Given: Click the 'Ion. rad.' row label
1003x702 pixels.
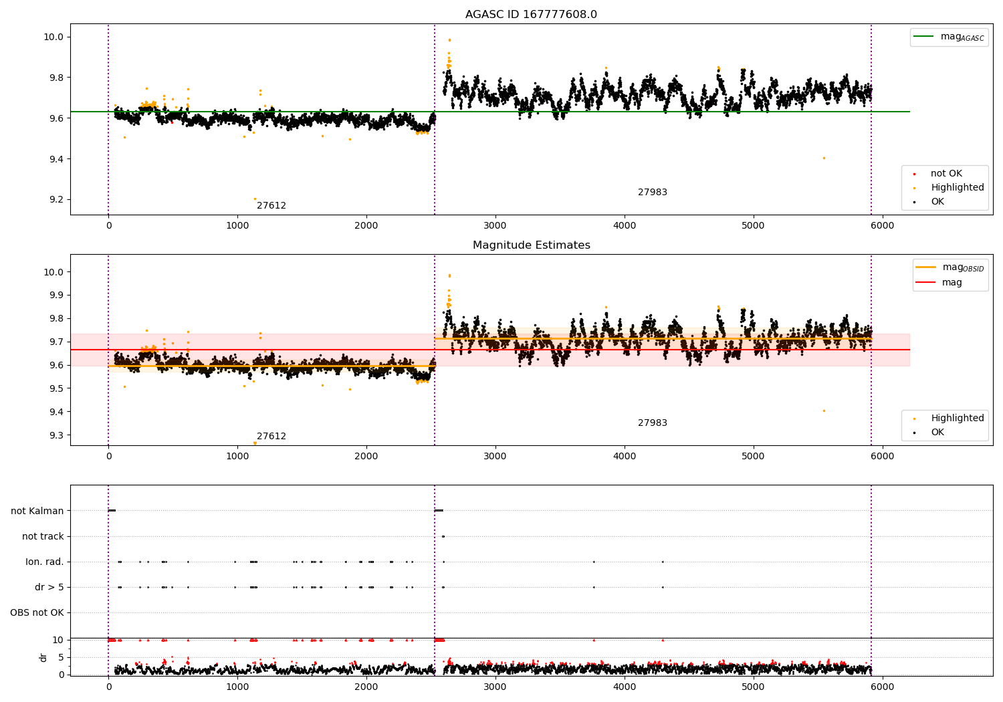Looking at the screenshot, I should [x=45, y=562].
